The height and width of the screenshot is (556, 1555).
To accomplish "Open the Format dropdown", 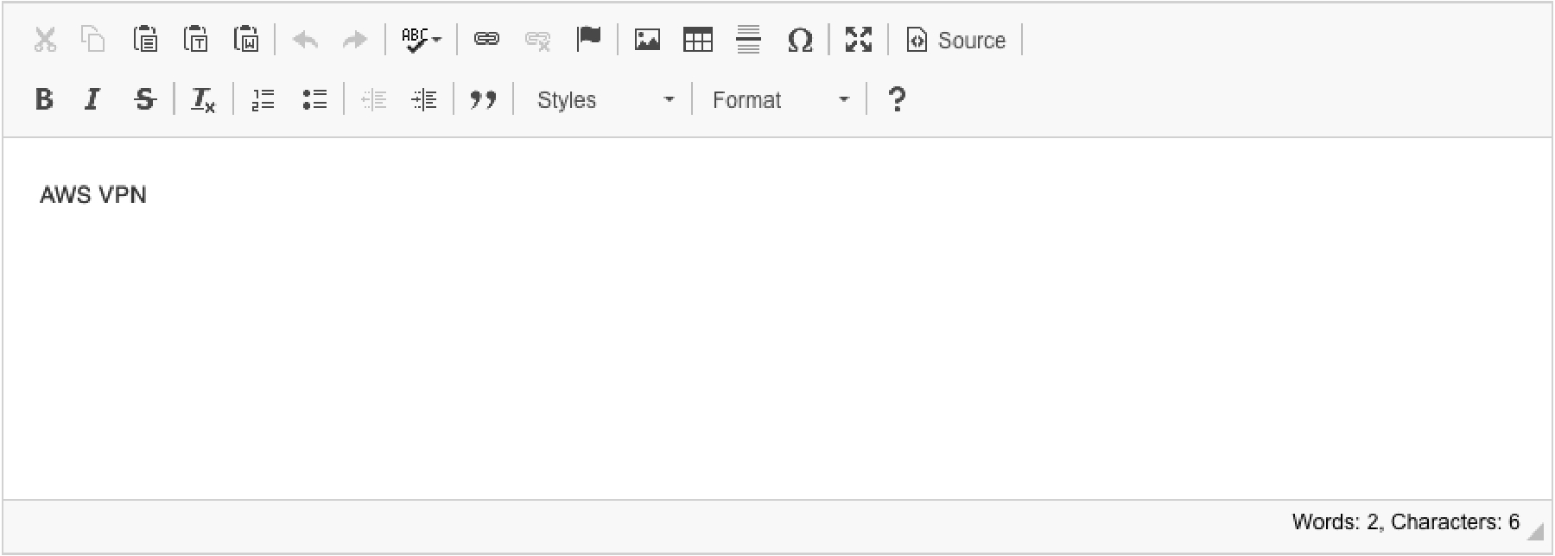I will coord(780,100).
